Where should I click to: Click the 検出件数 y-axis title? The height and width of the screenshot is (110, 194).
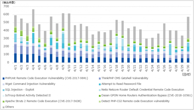9,2
